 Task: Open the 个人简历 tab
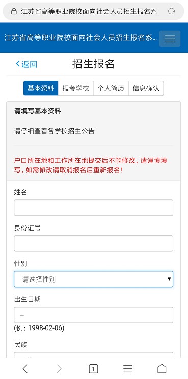coord(111,88)
